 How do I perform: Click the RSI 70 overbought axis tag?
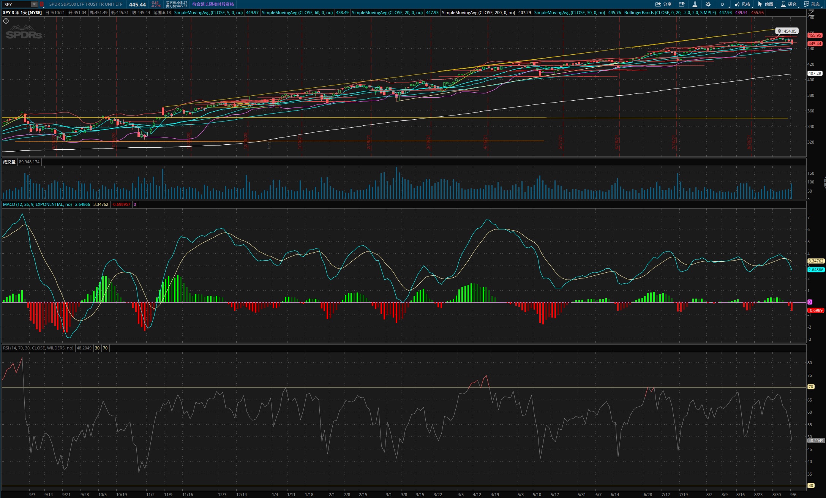click(x=811, y=387)
